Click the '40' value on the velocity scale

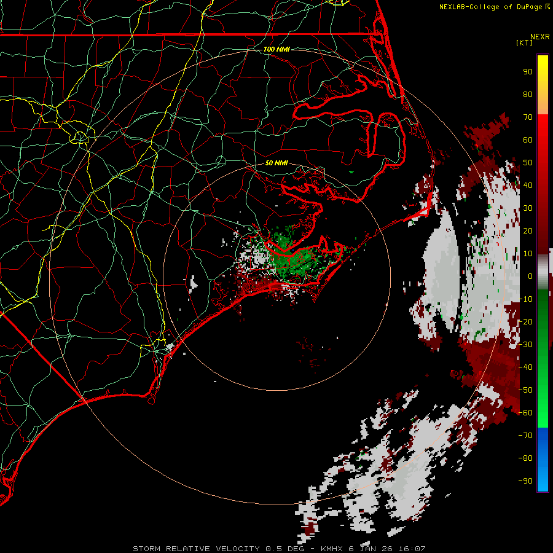pyautogui.click(x=528, y=185)
